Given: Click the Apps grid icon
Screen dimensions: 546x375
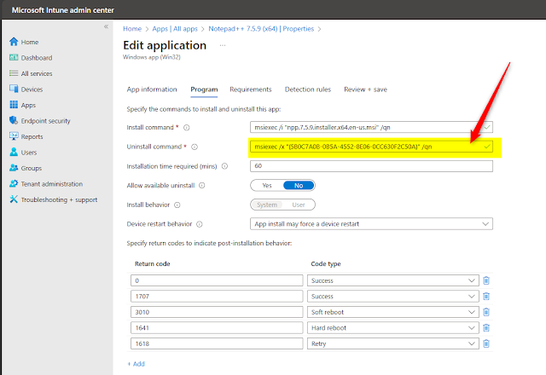Looking at the screenshot, I should pos(14,105).
